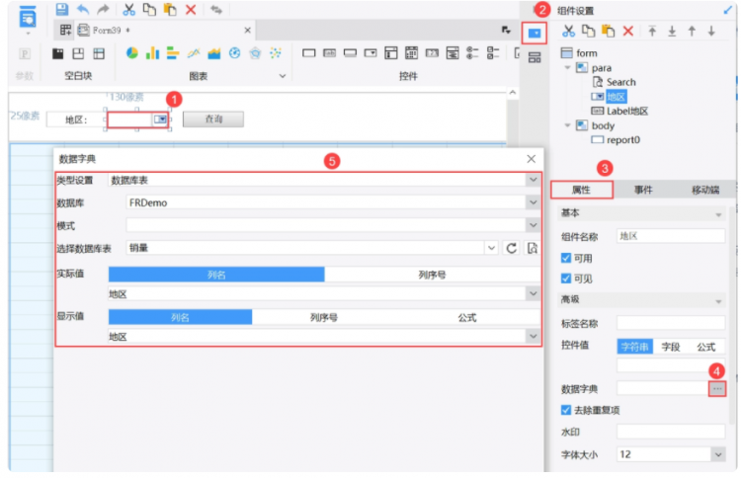Move component to bottom arrow icon
Image resolution: width=741 pixels, height=478 pixels.
coord(672,32)
